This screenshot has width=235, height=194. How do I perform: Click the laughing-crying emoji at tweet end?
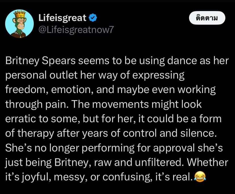pyautogui.click(x=199, y=177)
